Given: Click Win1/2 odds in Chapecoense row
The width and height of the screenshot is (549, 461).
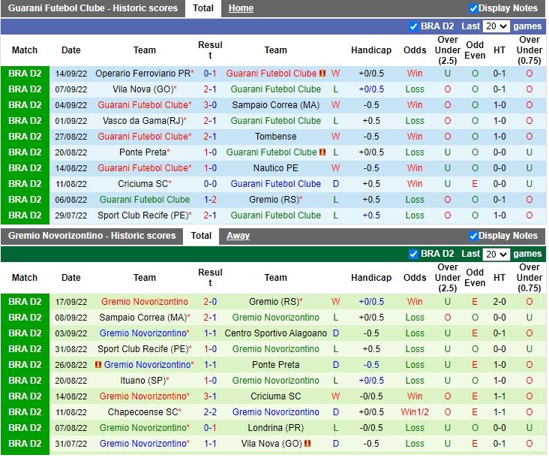Looking at the screenshot, I should click(415, 412).
